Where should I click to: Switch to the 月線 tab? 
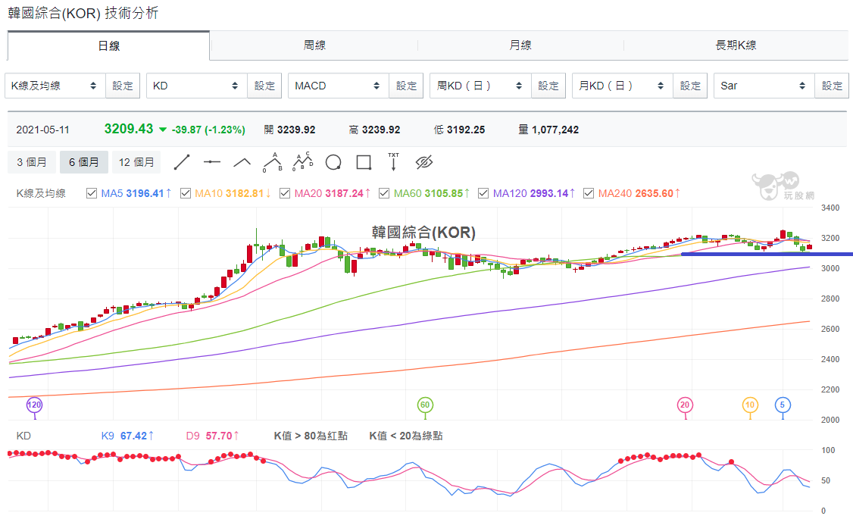click(x=520, y=45)
